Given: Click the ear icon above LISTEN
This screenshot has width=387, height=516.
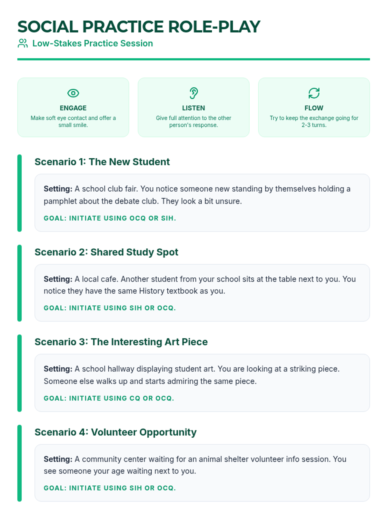Looking at the screenshot, I should click(x=193, y=93).
